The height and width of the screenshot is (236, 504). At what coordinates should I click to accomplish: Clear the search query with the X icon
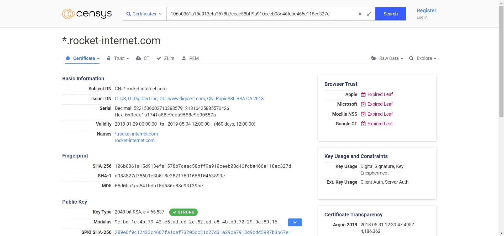(360, 14)
